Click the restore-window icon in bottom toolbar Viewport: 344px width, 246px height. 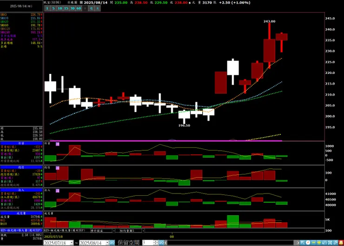pyautogui.click(x=324, y=243)
